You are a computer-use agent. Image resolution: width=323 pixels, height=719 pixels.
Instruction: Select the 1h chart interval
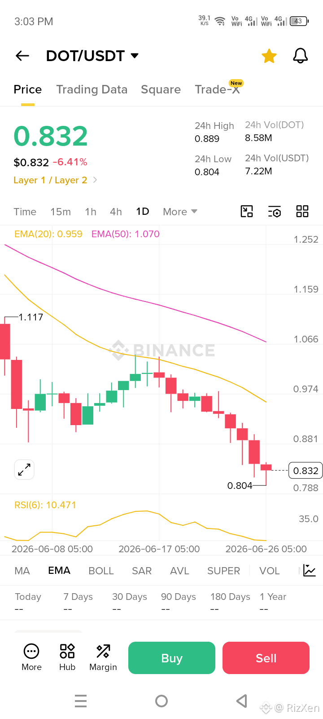(x=91, y=212)
